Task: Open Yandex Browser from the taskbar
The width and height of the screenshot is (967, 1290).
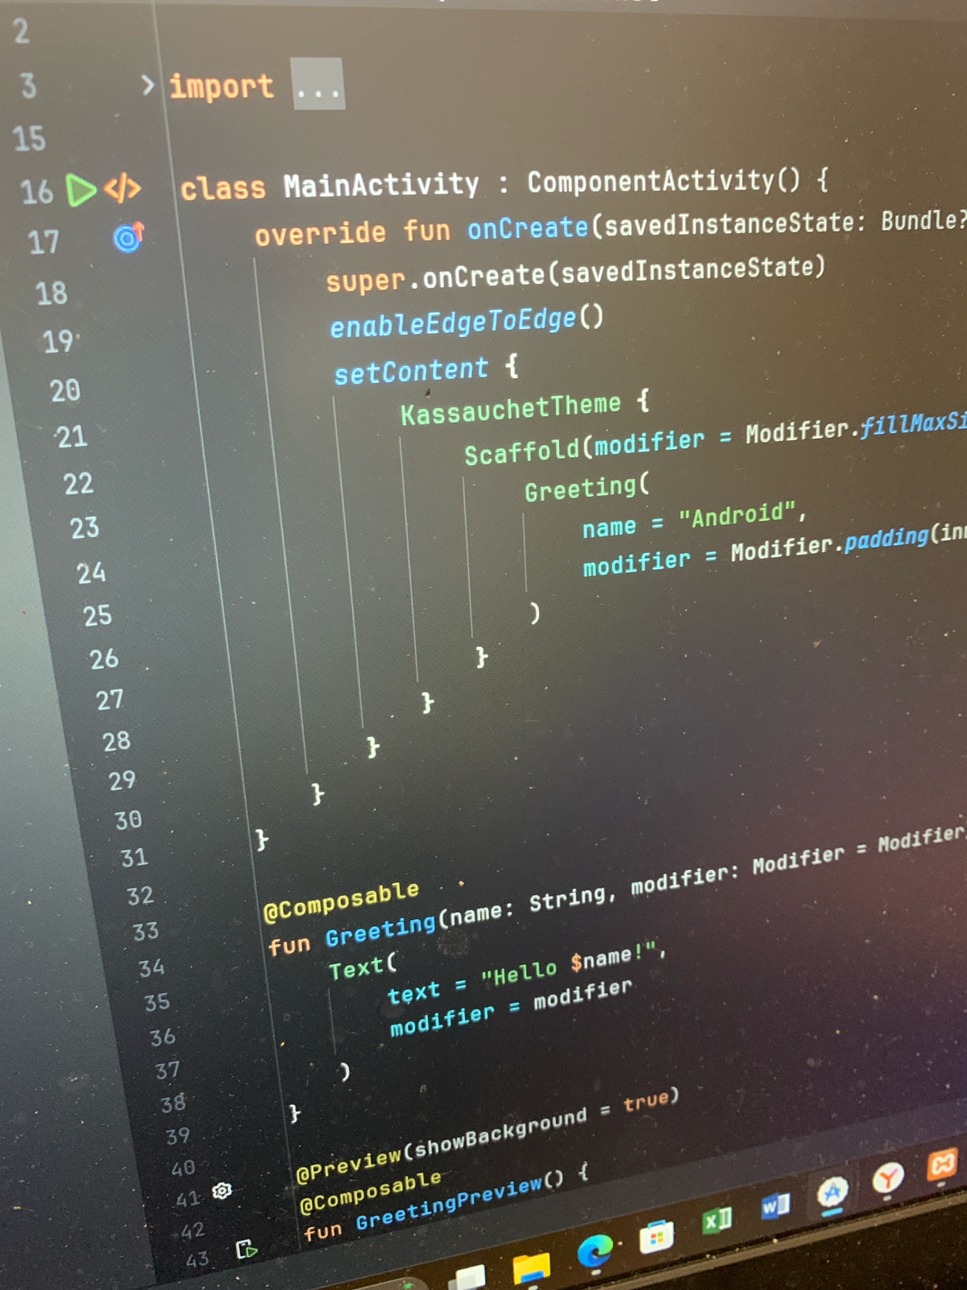Action: 887,1179
